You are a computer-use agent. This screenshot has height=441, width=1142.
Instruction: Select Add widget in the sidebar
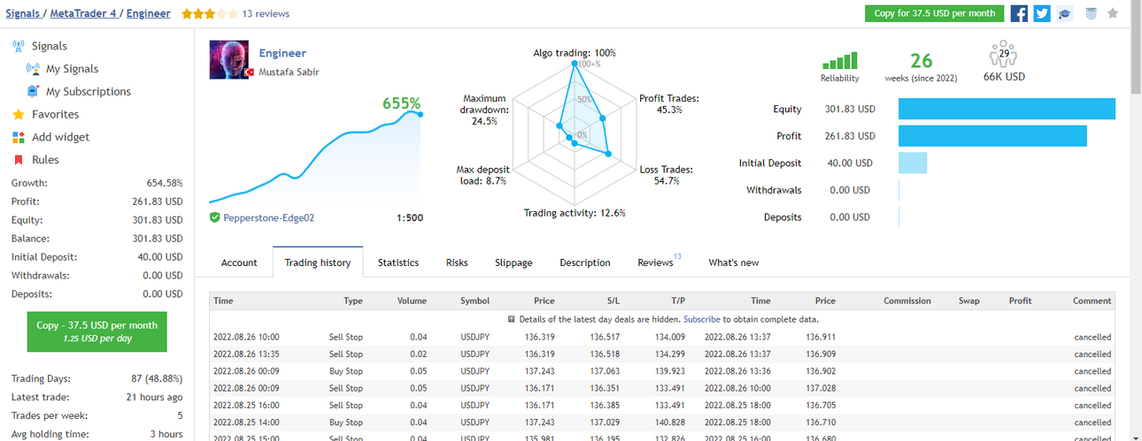pos(61,137)
